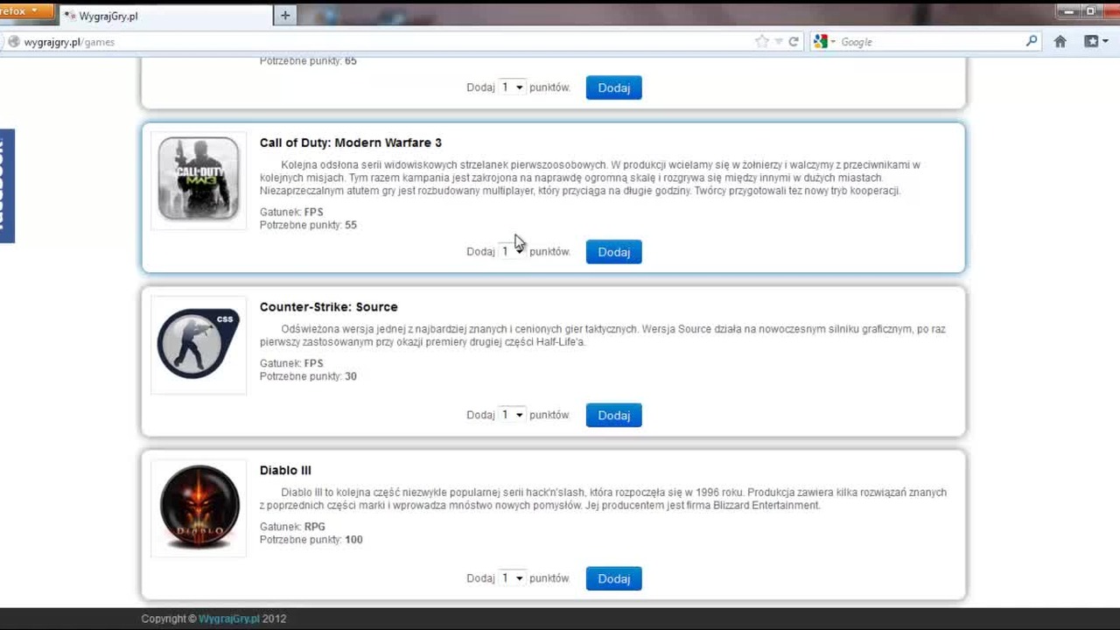Click the Firefox home icon
The image size is (1120, 630).
[1060, 41]
